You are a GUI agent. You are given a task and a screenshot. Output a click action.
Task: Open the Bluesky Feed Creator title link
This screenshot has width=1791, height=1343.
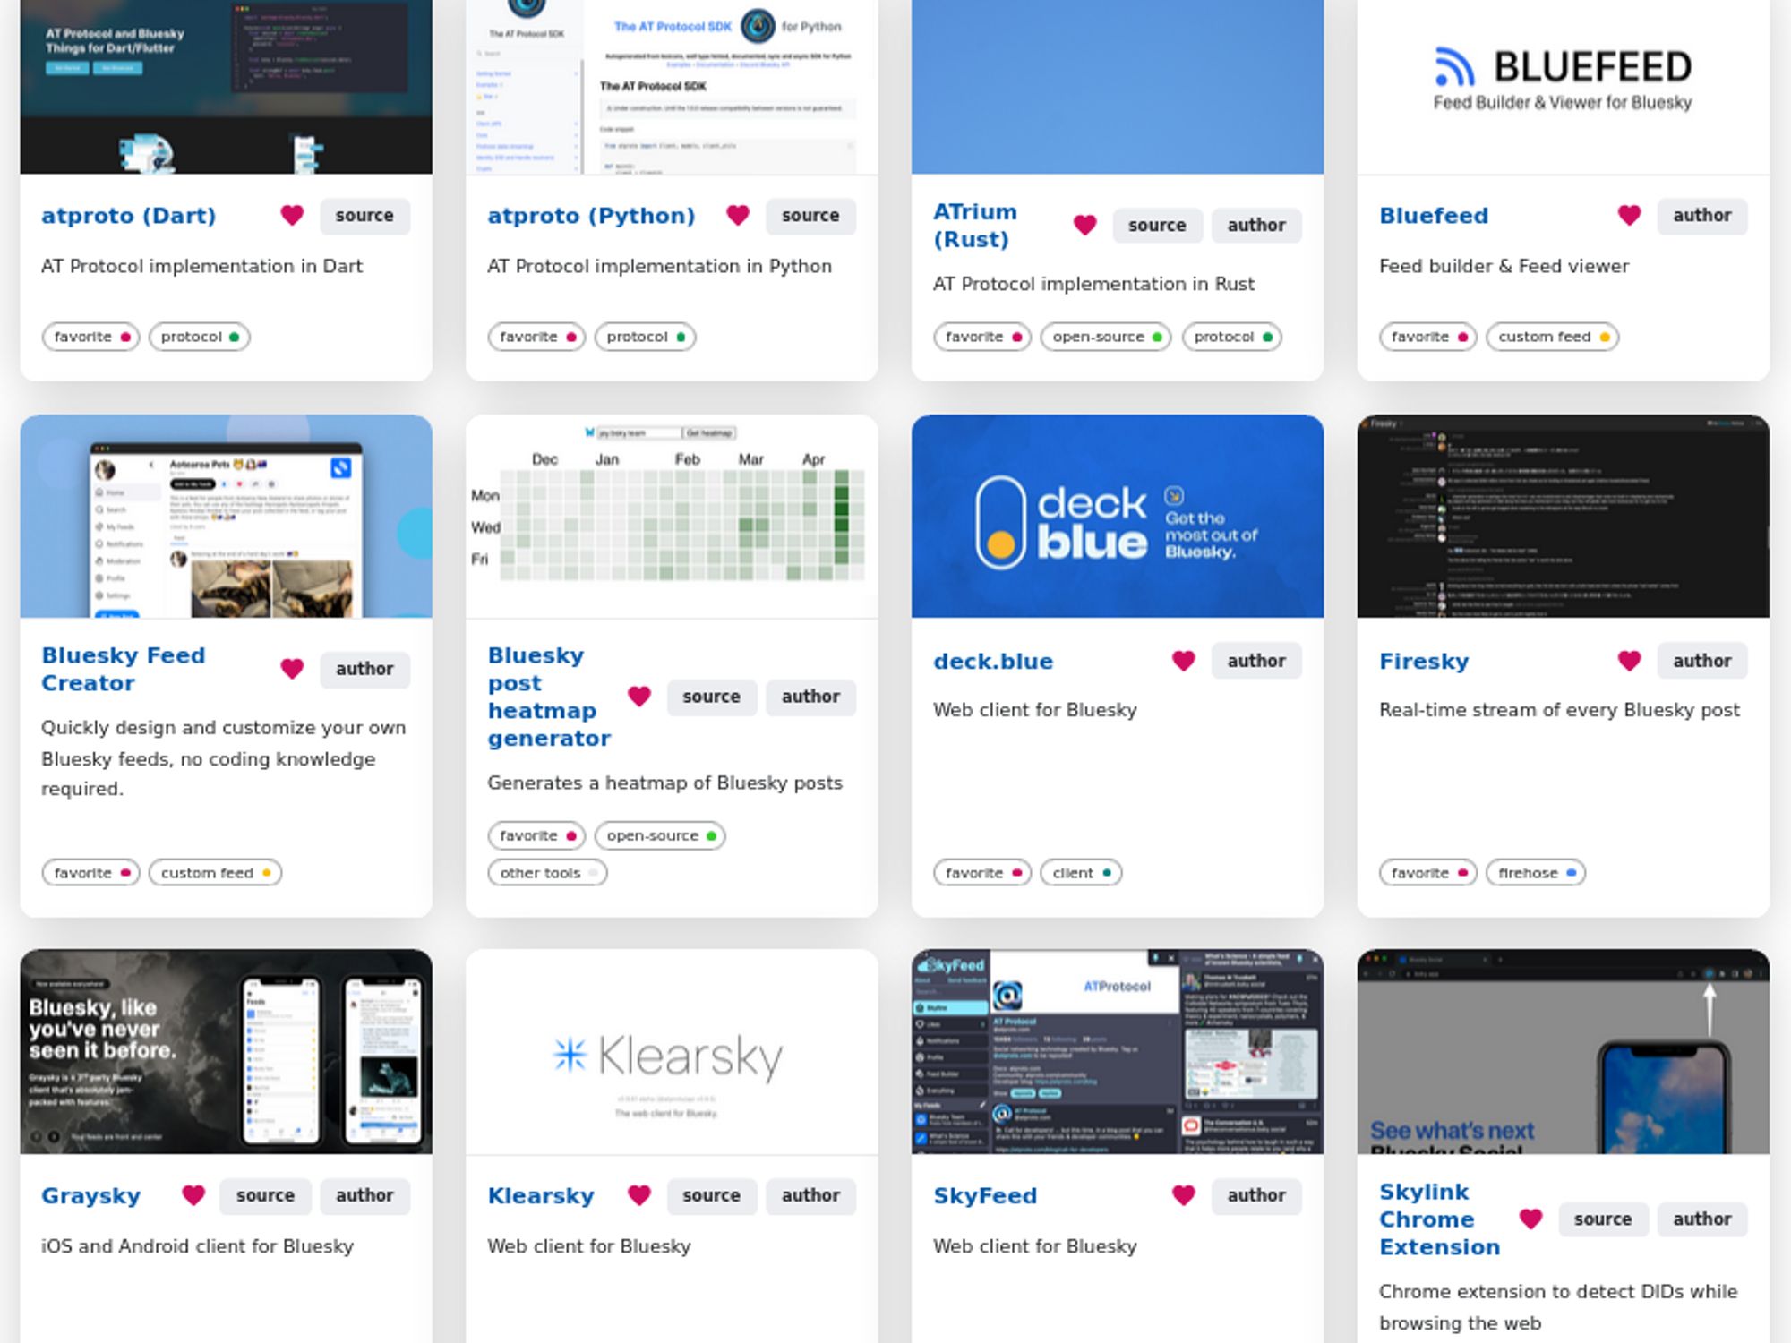click(x=124, y=669)
